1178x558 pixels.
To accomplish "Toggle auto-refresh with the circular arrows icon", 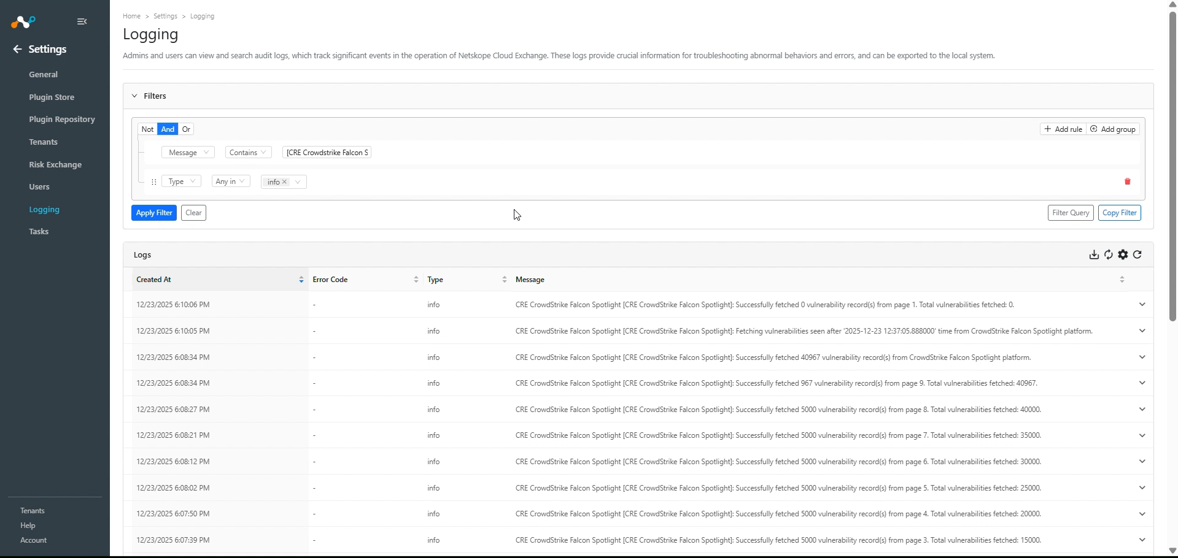I will click(1109, 255).
